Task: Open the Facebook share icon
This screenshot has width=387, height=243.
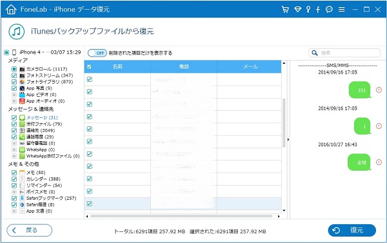Action: coord(318,10)
